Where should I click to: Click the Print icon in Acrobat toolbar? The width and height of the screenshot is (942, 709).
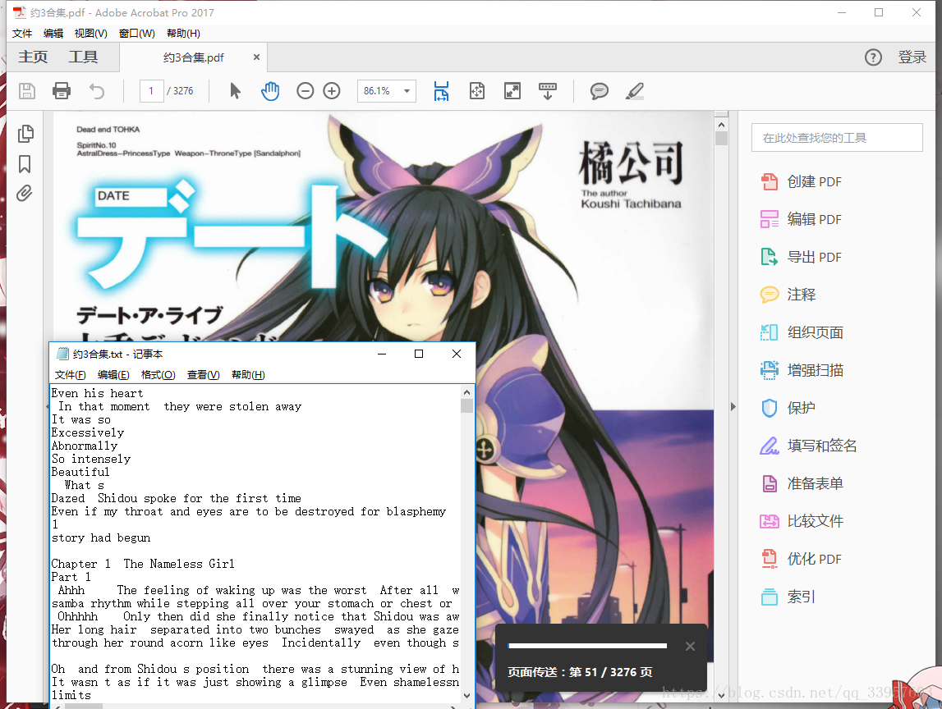tap(62, 91)
